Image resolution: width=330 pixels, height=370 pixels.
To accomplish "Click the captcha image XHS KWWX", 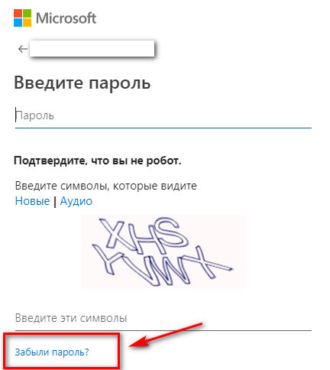I will click(163, 252).
